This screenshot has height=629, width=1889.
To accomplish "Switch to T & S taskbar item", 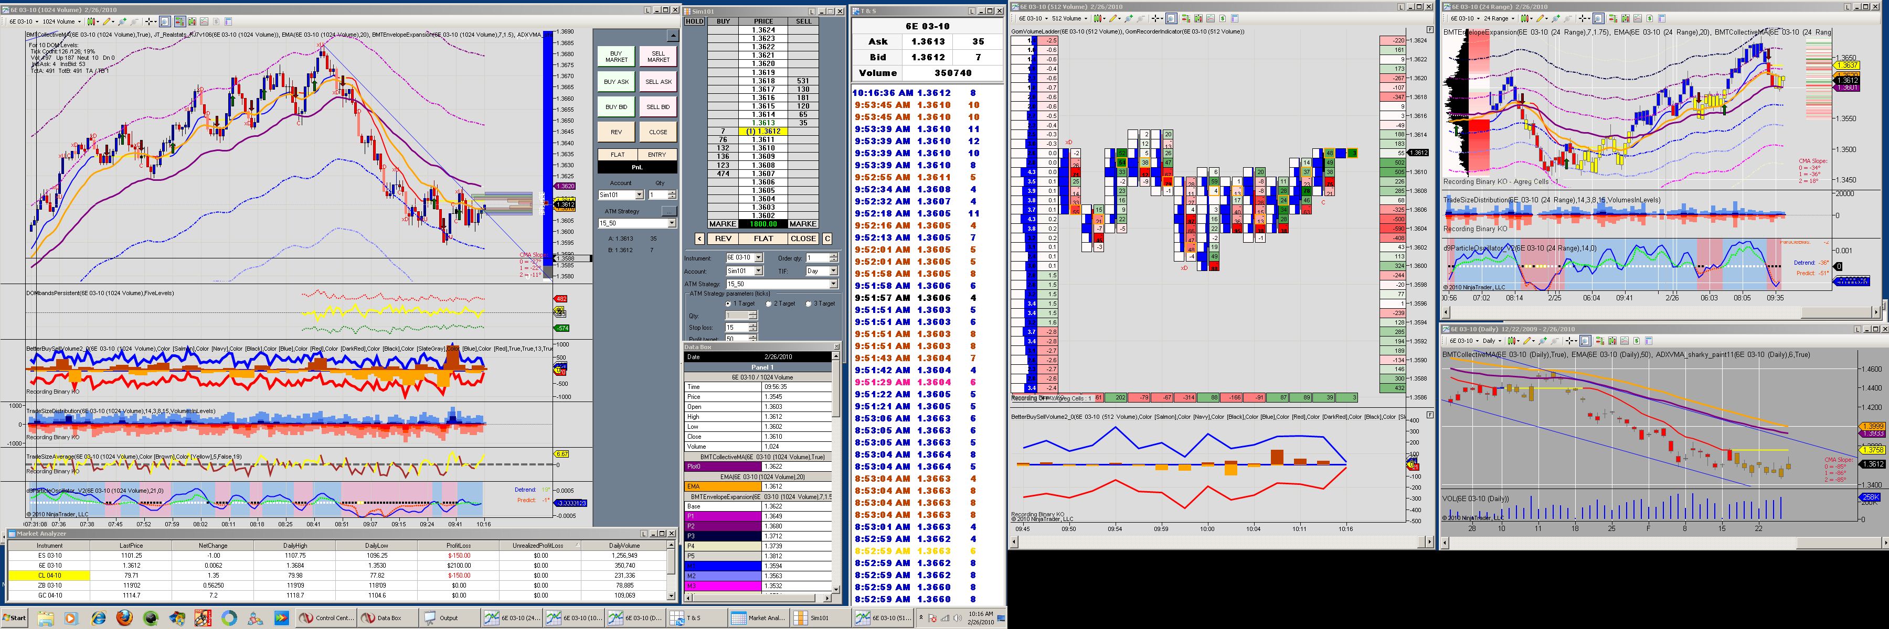I will [697, 618].
